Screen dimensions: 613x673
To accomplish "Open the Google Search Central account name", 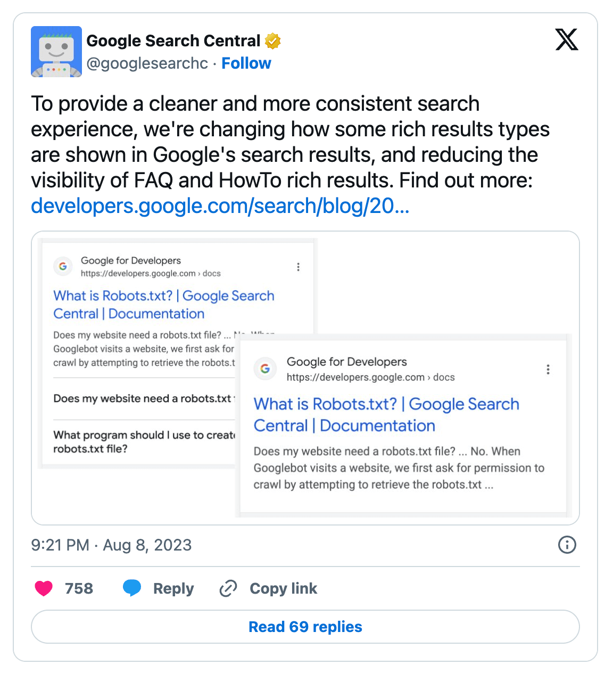I will pyautogui.click(x=173, y=41).
